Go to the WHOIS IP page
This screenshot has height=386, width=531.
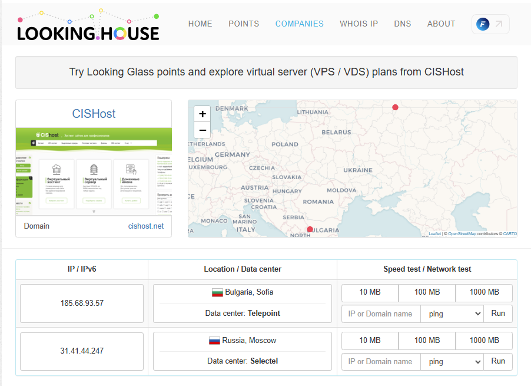click(x=359, y=24)
